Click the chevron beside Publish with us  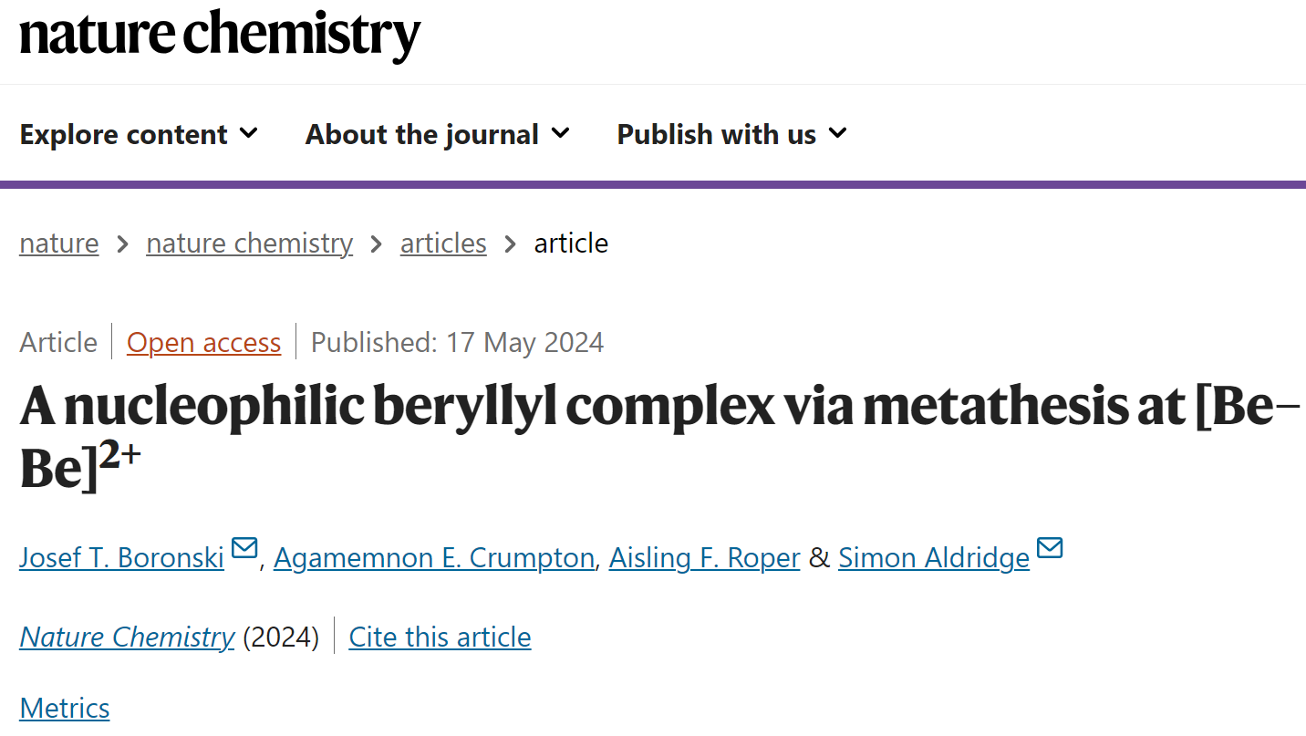[837, 133]
